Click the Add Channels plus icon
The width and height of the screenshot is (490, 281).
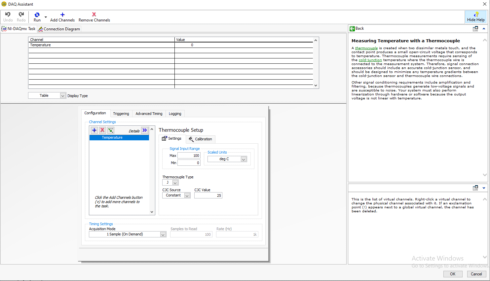62,15
